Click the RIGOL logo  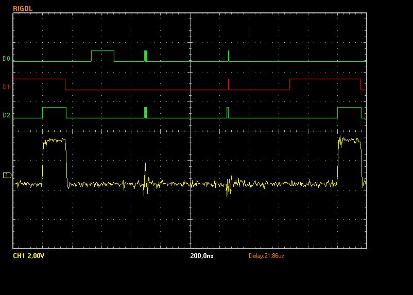pos(24,8)
